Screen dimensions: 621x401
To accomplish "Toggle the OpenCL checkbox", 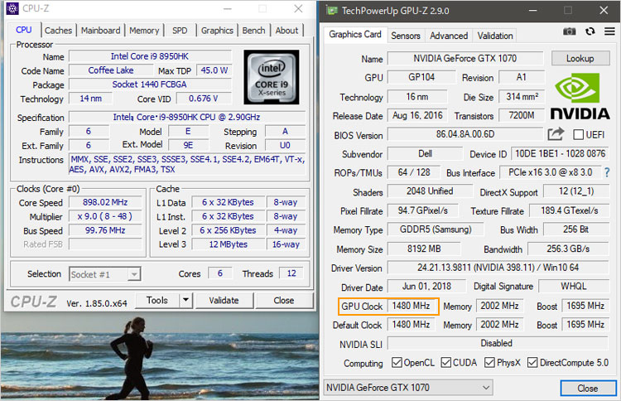I will pos(397,362).
